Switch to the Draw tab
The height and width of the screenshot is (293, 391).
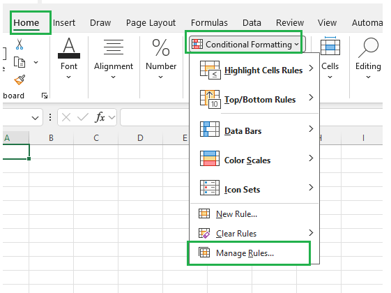point(100,23)
